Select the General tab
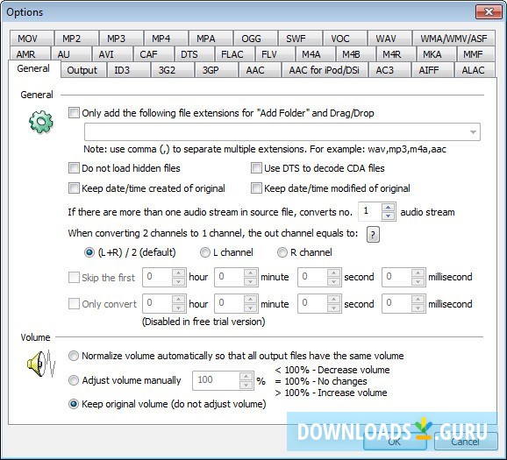 34,69
